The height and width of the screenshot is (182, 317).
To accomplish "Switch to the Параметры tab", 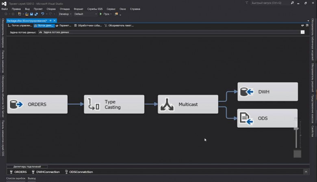I will point(63,25).
